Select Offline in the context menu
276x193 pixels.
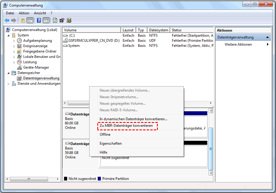coord(105,135)
